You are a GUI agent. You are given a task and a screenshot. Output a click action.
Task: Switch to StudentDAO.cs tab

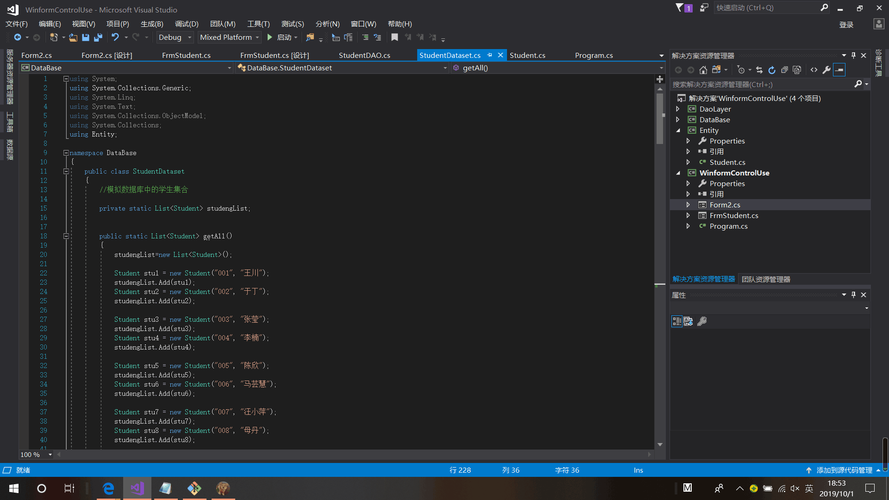click(364, 56)
